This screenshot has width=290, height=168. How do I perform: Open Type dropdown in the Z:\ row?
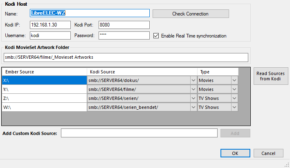[x=234, y=98]
